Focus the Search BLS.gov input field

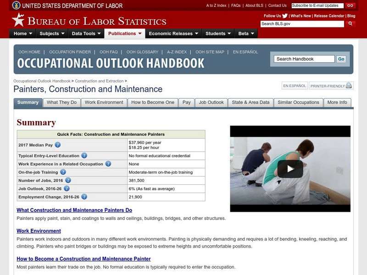pos(302,24)
